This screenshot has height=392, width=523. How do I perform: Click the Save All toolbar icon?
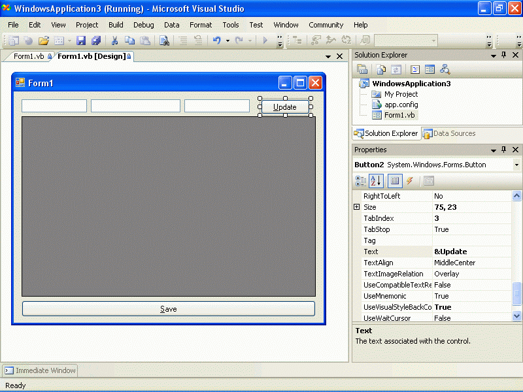(x=96, y=41)
